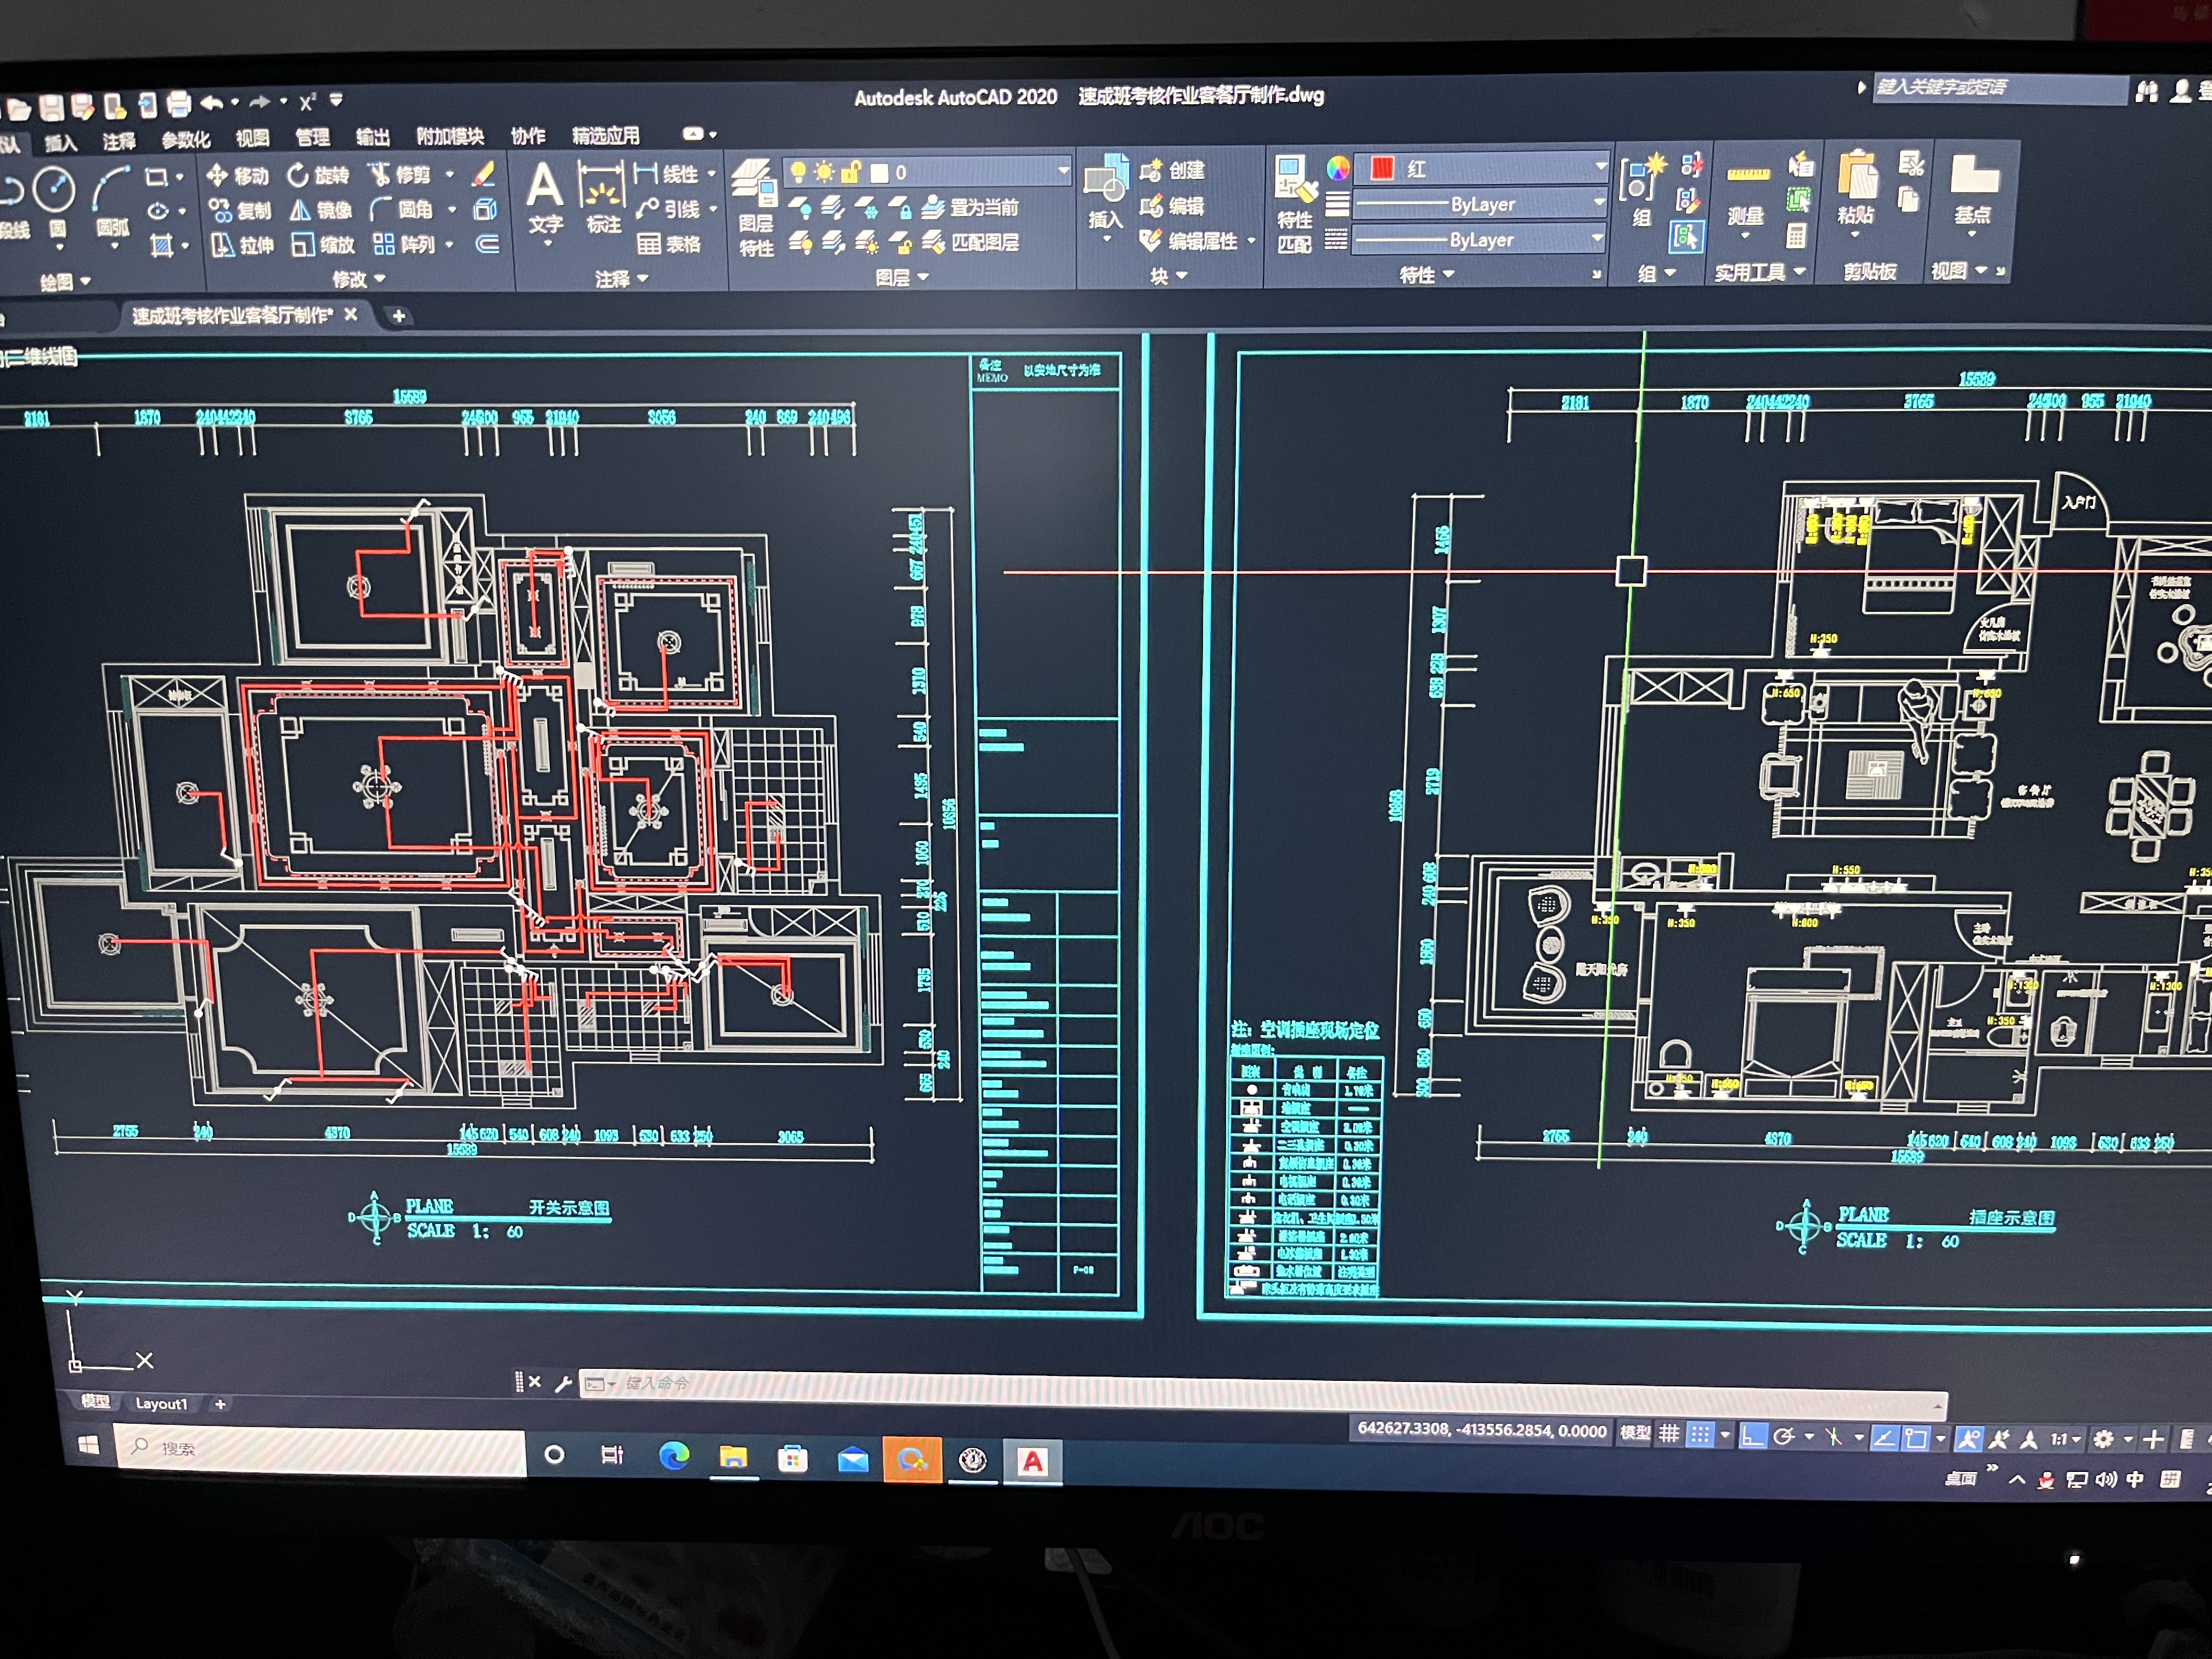
Task: Toggle polar tracking in status bar
Action: (1784, 1437)
